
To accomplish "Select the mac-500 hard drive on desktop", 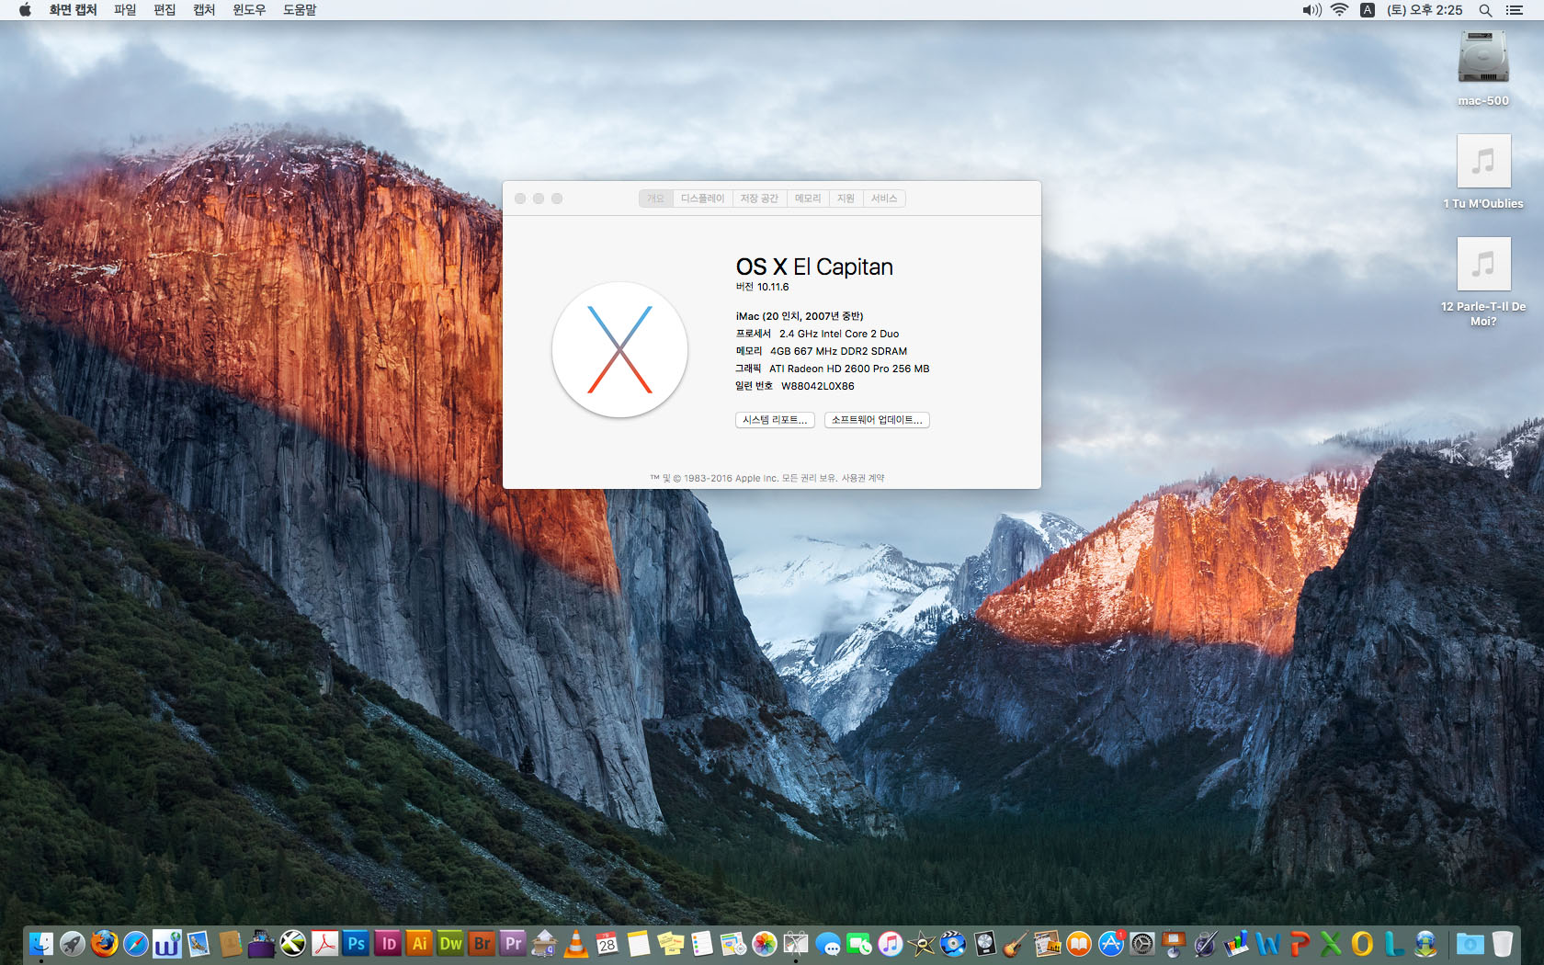I will click(x=1482, y=59).
